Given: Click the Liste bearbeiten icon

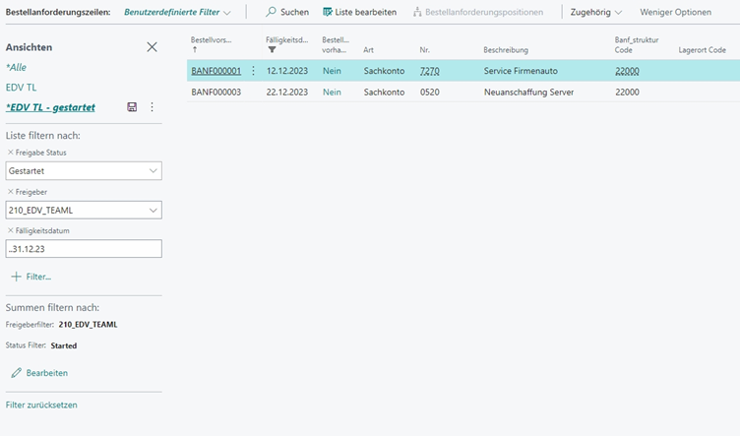Looking at the screenshot, I should coord(329,13).
